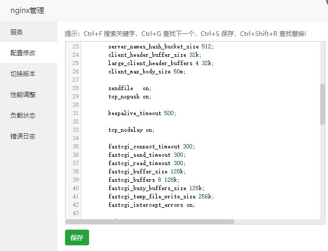Click the editor horizontal scrollbar thumb

pos(150,221)
